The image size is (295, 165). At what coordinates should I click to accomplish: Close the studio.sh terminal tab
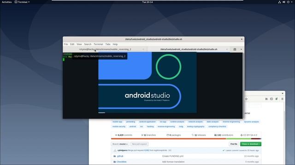227,49
